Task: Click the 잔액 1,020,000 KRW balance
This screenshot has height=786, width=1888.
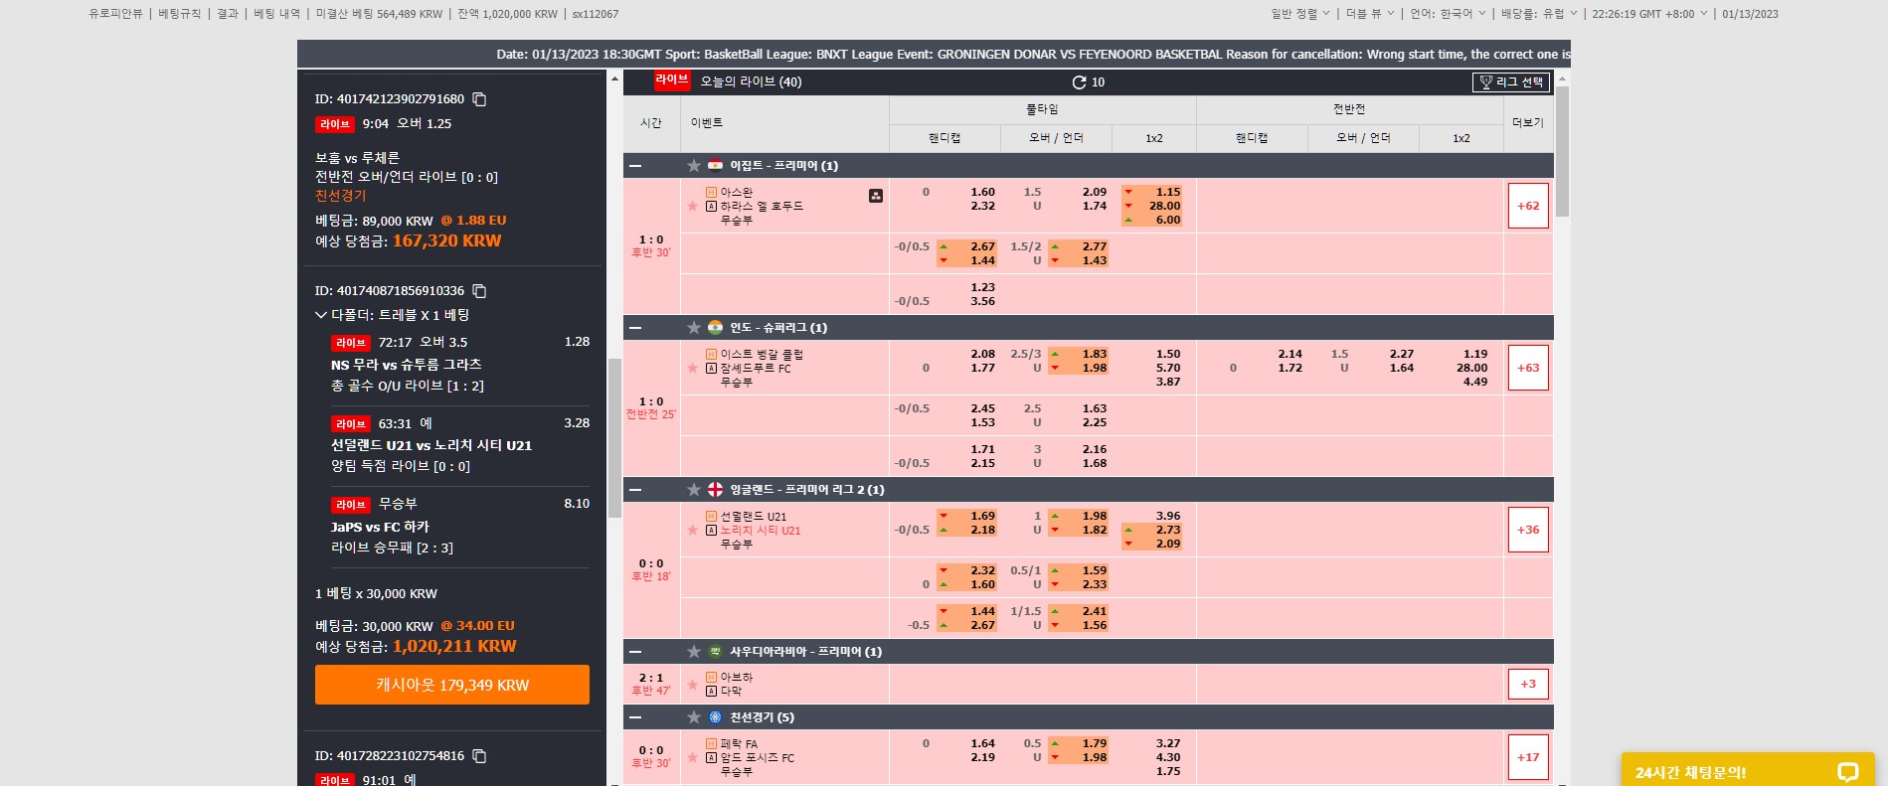Action: (x=507, y=14)
